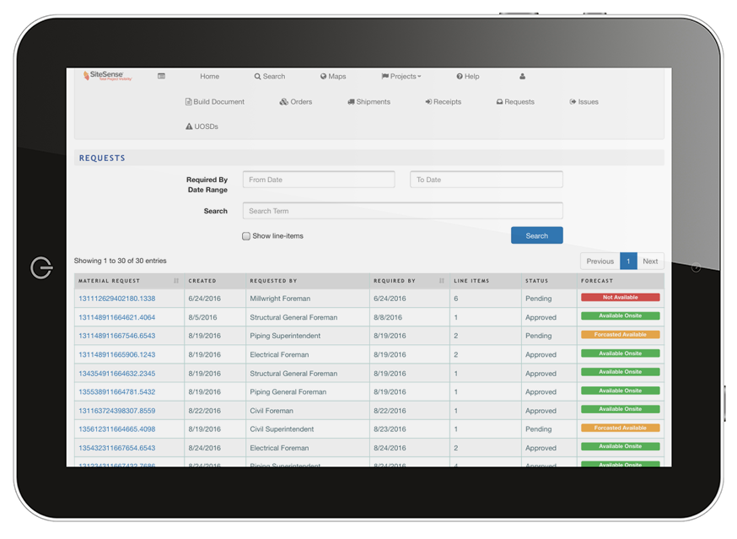The height and width of the screenshot is (539, 737).
Task: Click the grid icon beside the SiteSense logo
Action: (x=161, y=76)
